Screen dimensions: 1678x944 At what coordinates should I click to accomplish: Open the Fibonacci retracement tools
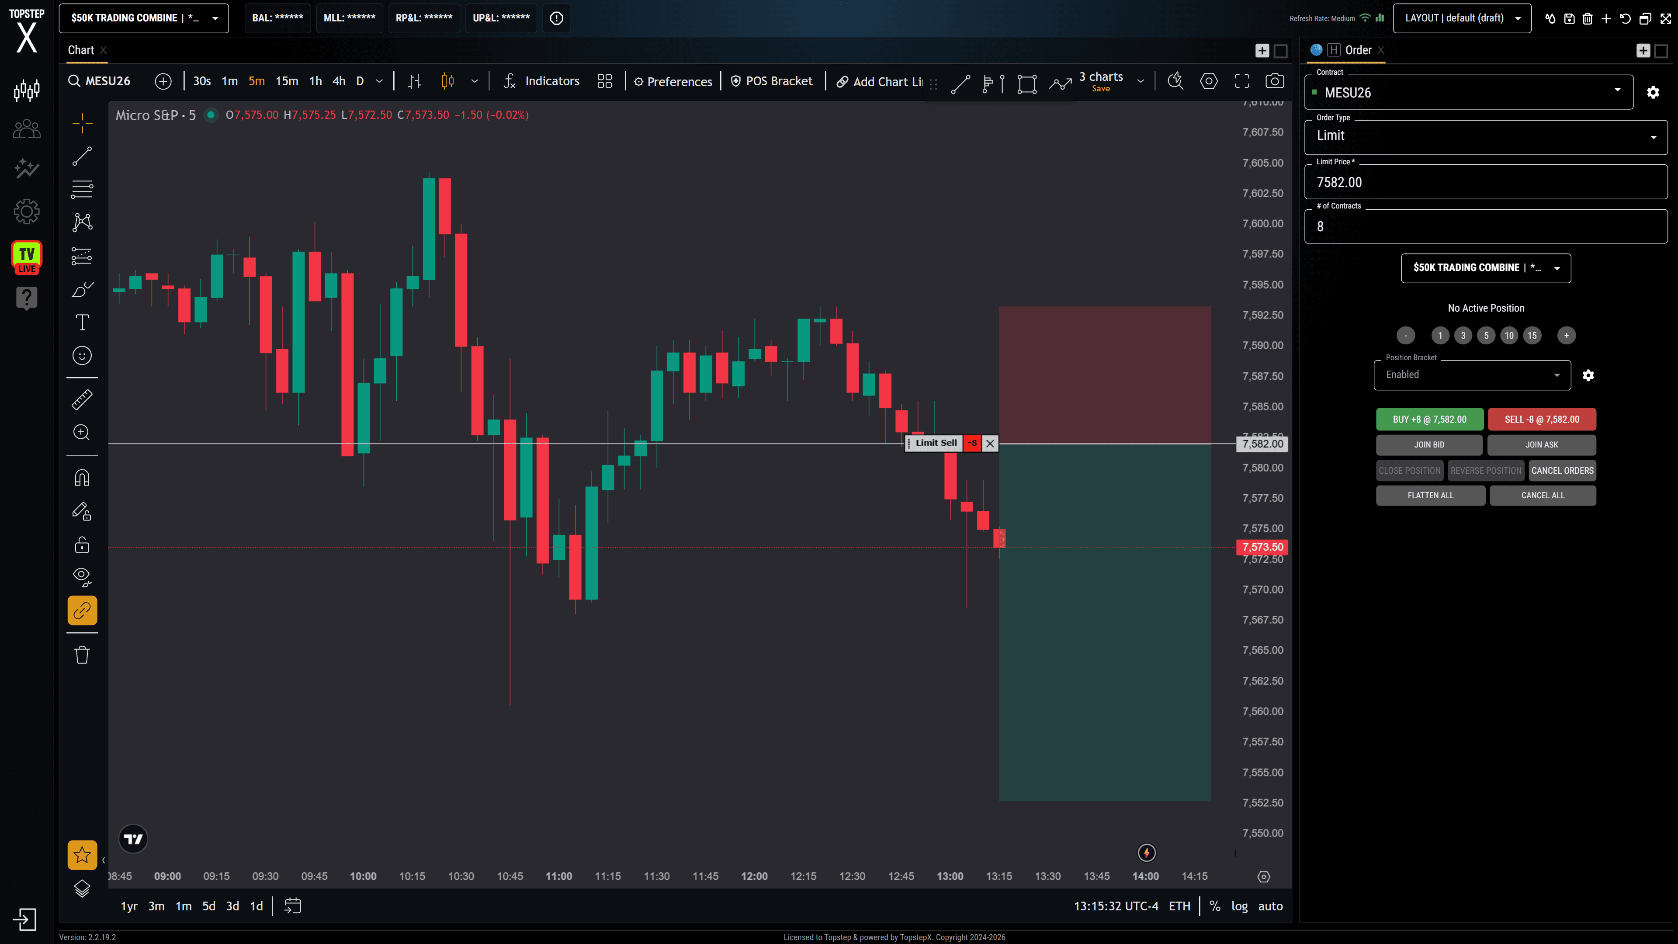pyautogui.click(x=82, y=190)
